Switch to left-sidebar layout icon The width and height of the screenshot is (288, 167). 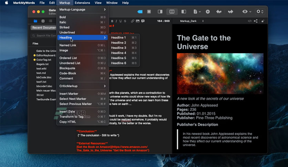(184, 12)
